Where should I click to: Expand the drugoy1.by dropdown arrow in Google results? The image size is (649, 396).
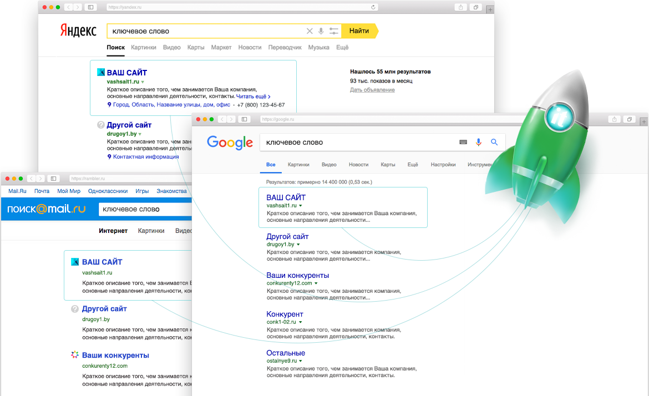(x=298, y=245)
